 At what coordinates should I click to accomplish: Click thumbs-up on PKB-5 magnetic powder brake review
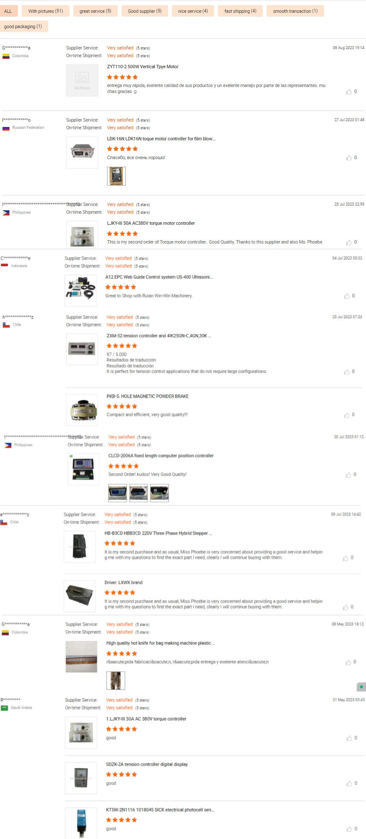347,415
